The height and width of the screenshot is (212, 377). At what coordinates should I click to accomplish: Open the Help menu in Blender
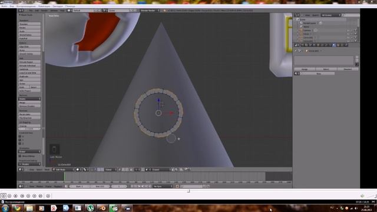(x=62, y=11)
